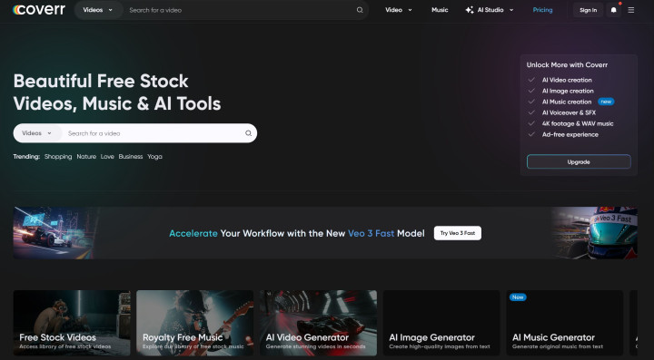Viewport: 654px width, 360px height.
Task: Click the Try Veo 3 Fast button
Action: 458,233
